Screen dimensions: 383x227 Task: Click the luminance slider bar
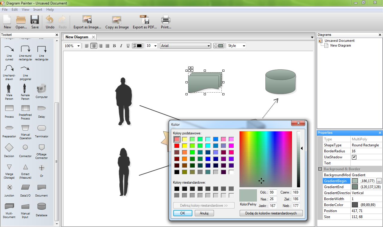tap(298, 159)
